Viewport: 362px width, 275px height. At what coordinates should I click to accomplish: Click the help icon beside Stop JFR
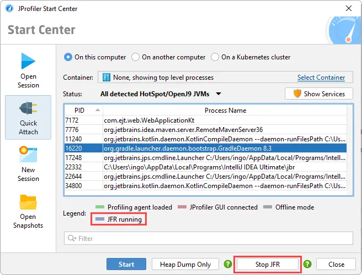pyautogui.click(x=307, y=264)
